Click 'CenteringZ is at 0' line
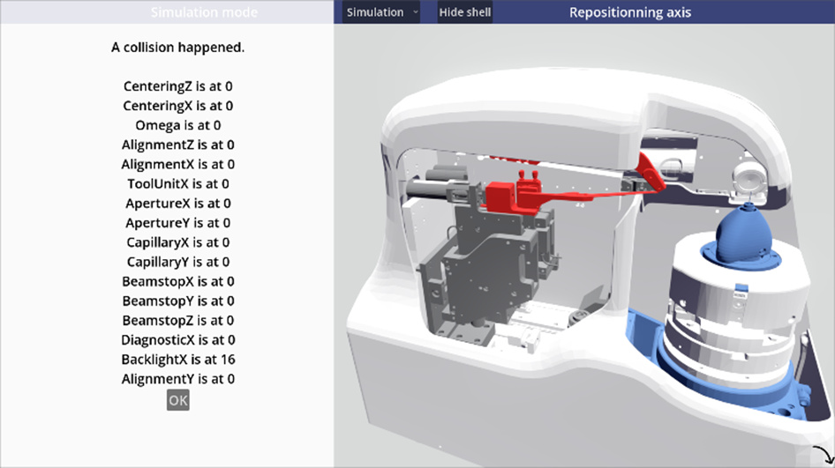Viewport: 835px width, 468px height. coord(178,86)
